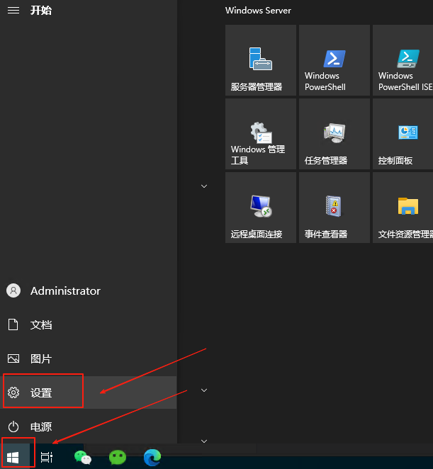Open the Windows 管理工具 tile
This screenshot has width=433, height=469.
click(x=261, y=134)
